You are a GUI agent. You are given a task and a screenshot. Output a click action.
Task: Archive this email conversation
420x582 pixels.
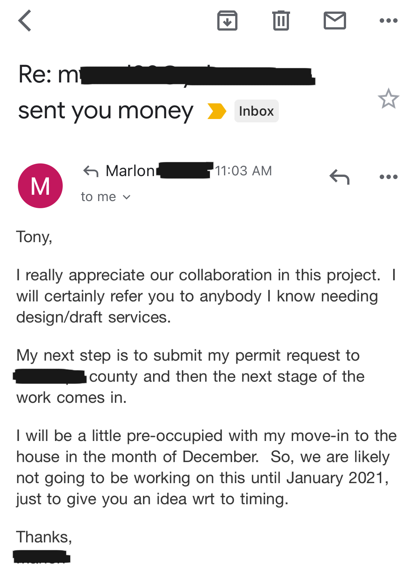coord(227,21)
